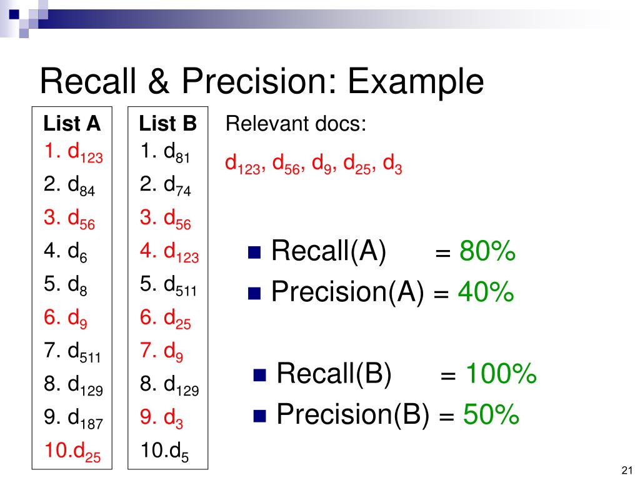The width and height of the screenshot is (640, 480).
Task: Click the blue bullet beside Precision(A)
Action: [x=254, y=294]
